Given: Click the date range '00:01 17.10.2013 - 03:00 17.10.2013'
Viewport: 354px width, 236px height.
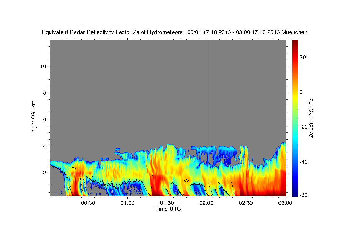Looking at the screenshot, I should click(233, 32).
